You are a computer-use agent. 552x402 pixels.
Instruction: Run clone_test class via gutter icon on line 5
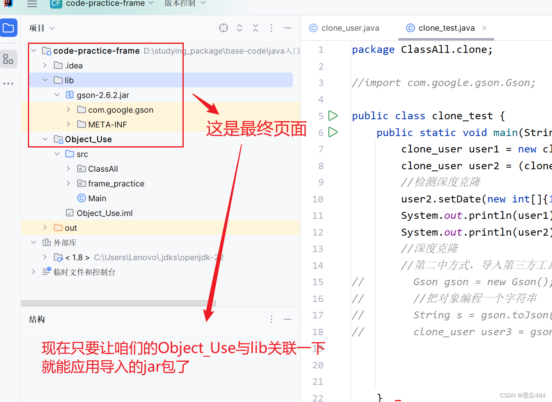[x=333, y=116]
